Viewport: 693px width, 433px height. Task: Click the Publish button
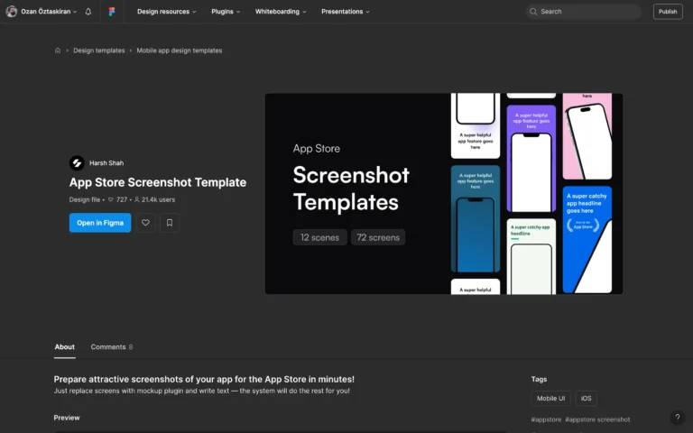[668, 12]
